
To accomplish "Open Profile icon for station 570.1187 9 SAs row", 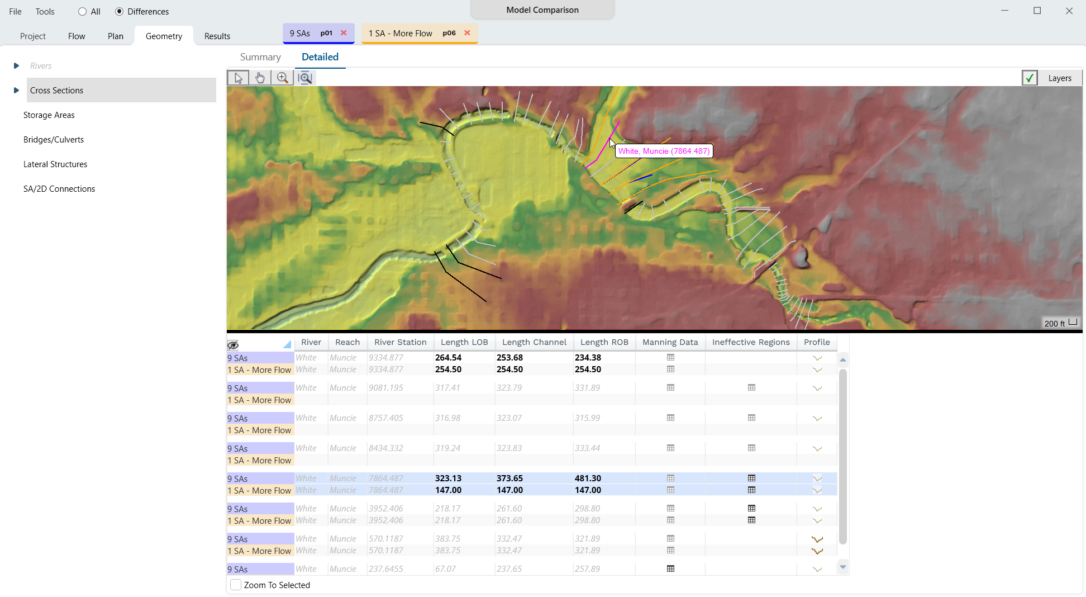I will tap(817, 539).
